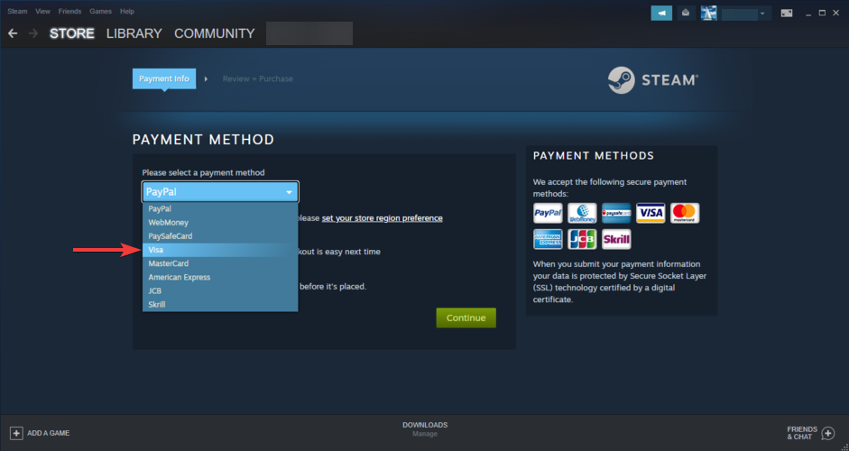Open the View menu
The width and height of the screenshot is (849, 451).
(42, 12)
